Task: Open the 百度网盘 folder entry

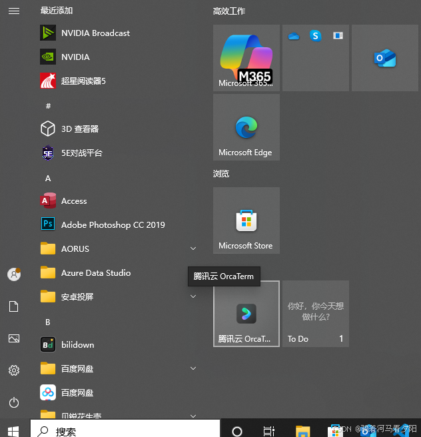Action: [119, 369]
